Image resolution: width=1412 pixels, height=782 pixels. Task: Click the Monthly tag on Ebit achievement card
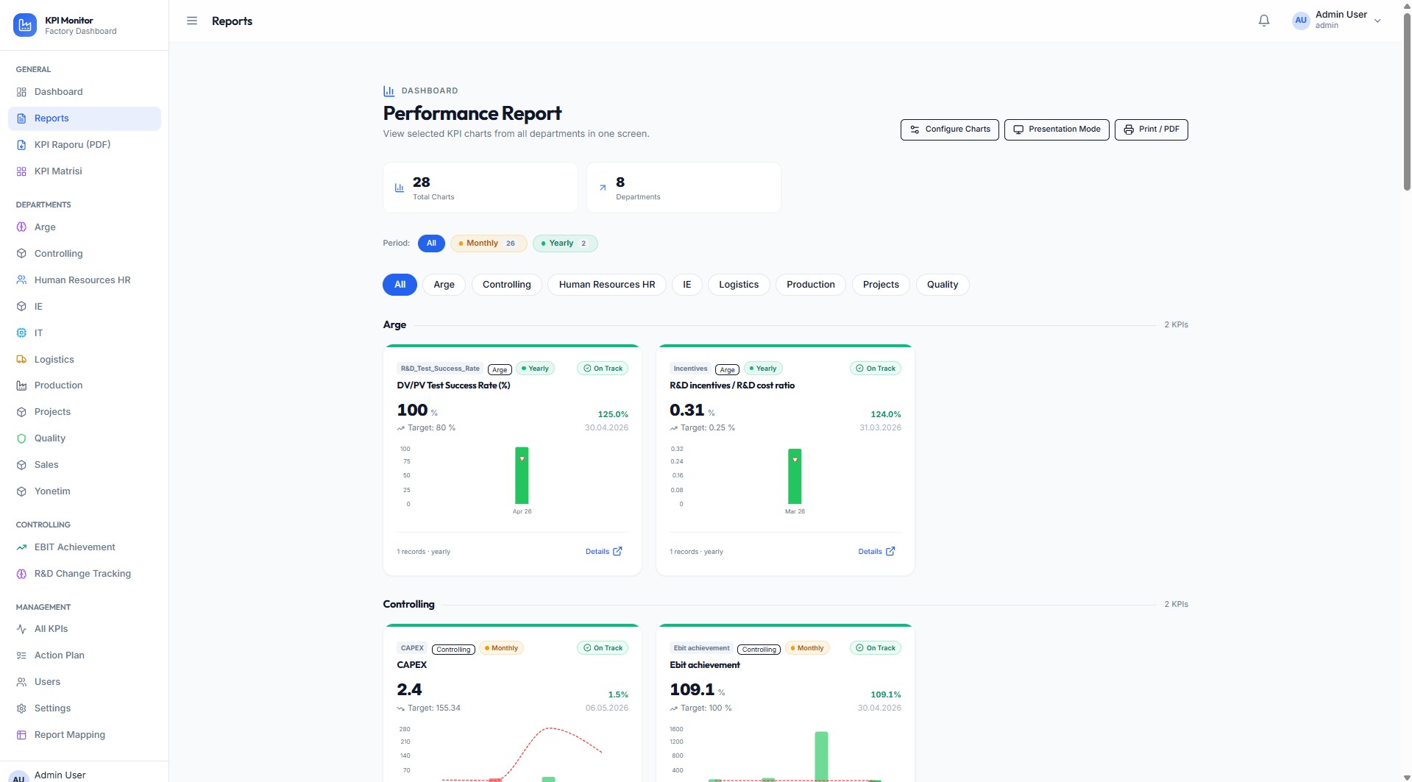807,648
